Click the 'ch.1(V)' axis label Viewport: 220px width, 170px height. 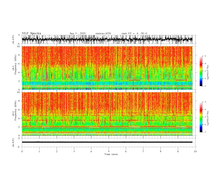[13, 39]
